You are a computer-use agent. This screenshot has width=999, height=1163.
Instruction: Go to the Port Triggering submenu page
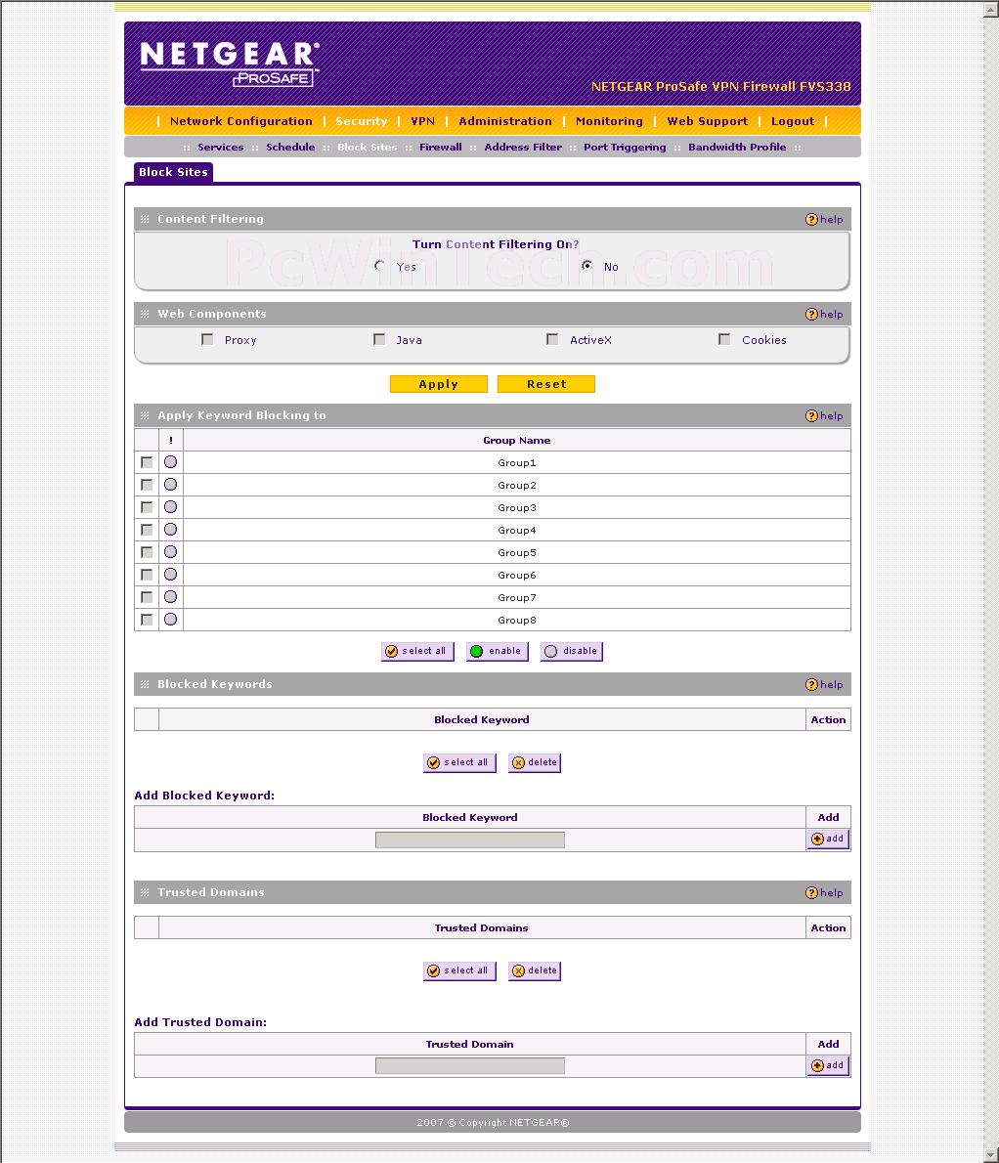625,148
